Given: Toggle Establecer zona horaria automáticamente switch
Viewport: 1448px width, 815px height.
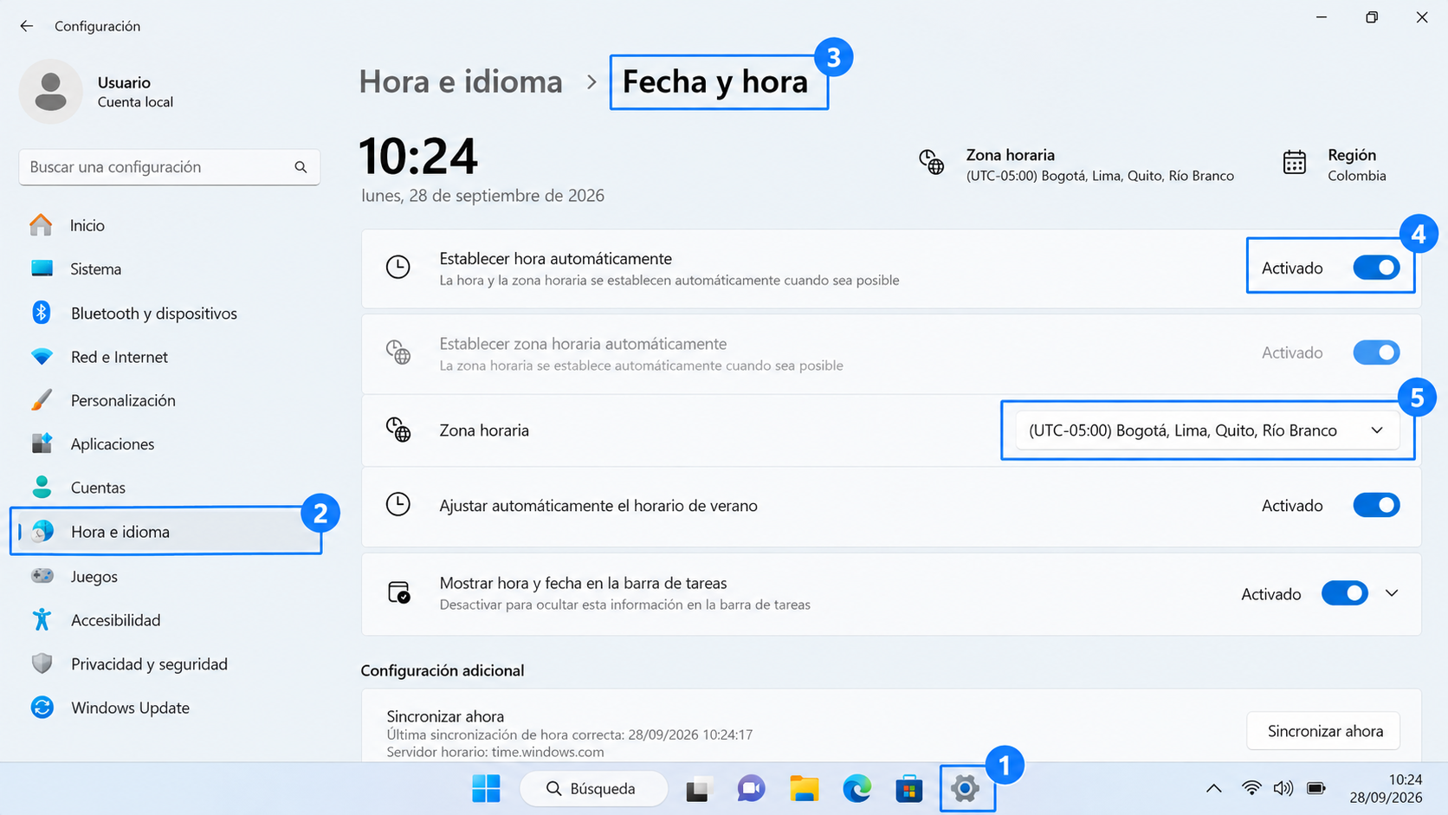Looking at the screenshot, I should pos(1377,353).
